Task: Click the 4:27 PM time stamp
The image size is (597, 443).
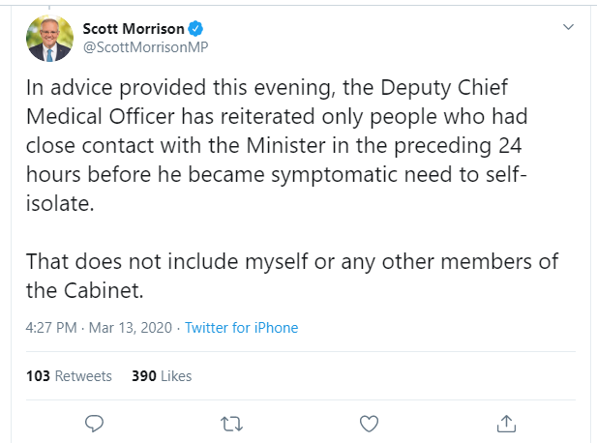Action: point(51,328)
